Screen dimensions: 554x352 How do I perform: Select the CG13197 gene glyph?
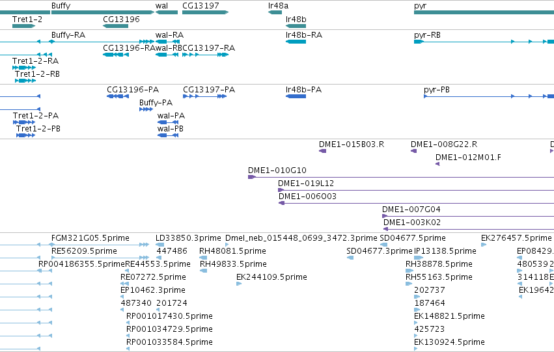pos(205,12)
